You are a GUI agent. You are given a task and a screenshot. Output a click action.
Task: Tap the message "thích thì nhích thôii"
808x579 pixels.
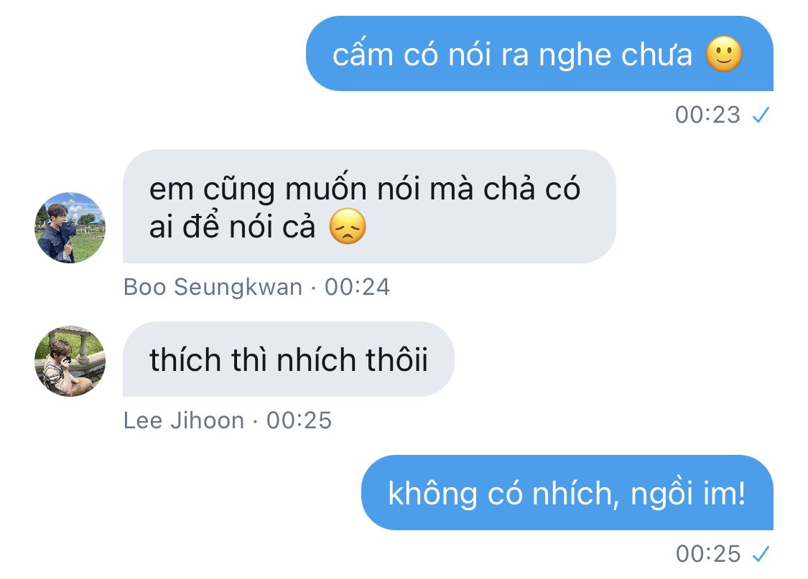click(288, 359)
